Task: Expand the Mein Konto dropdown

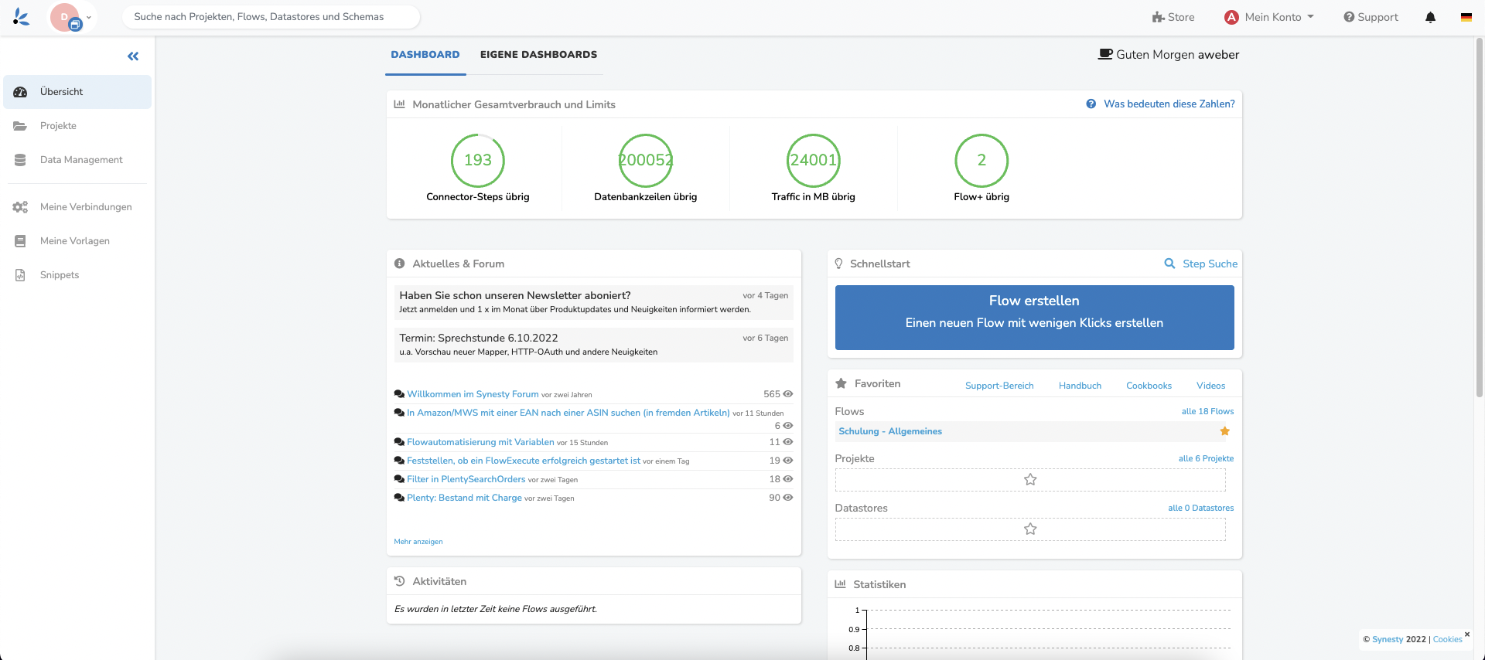Action: pyautogui.click(x=1269, y=17)
